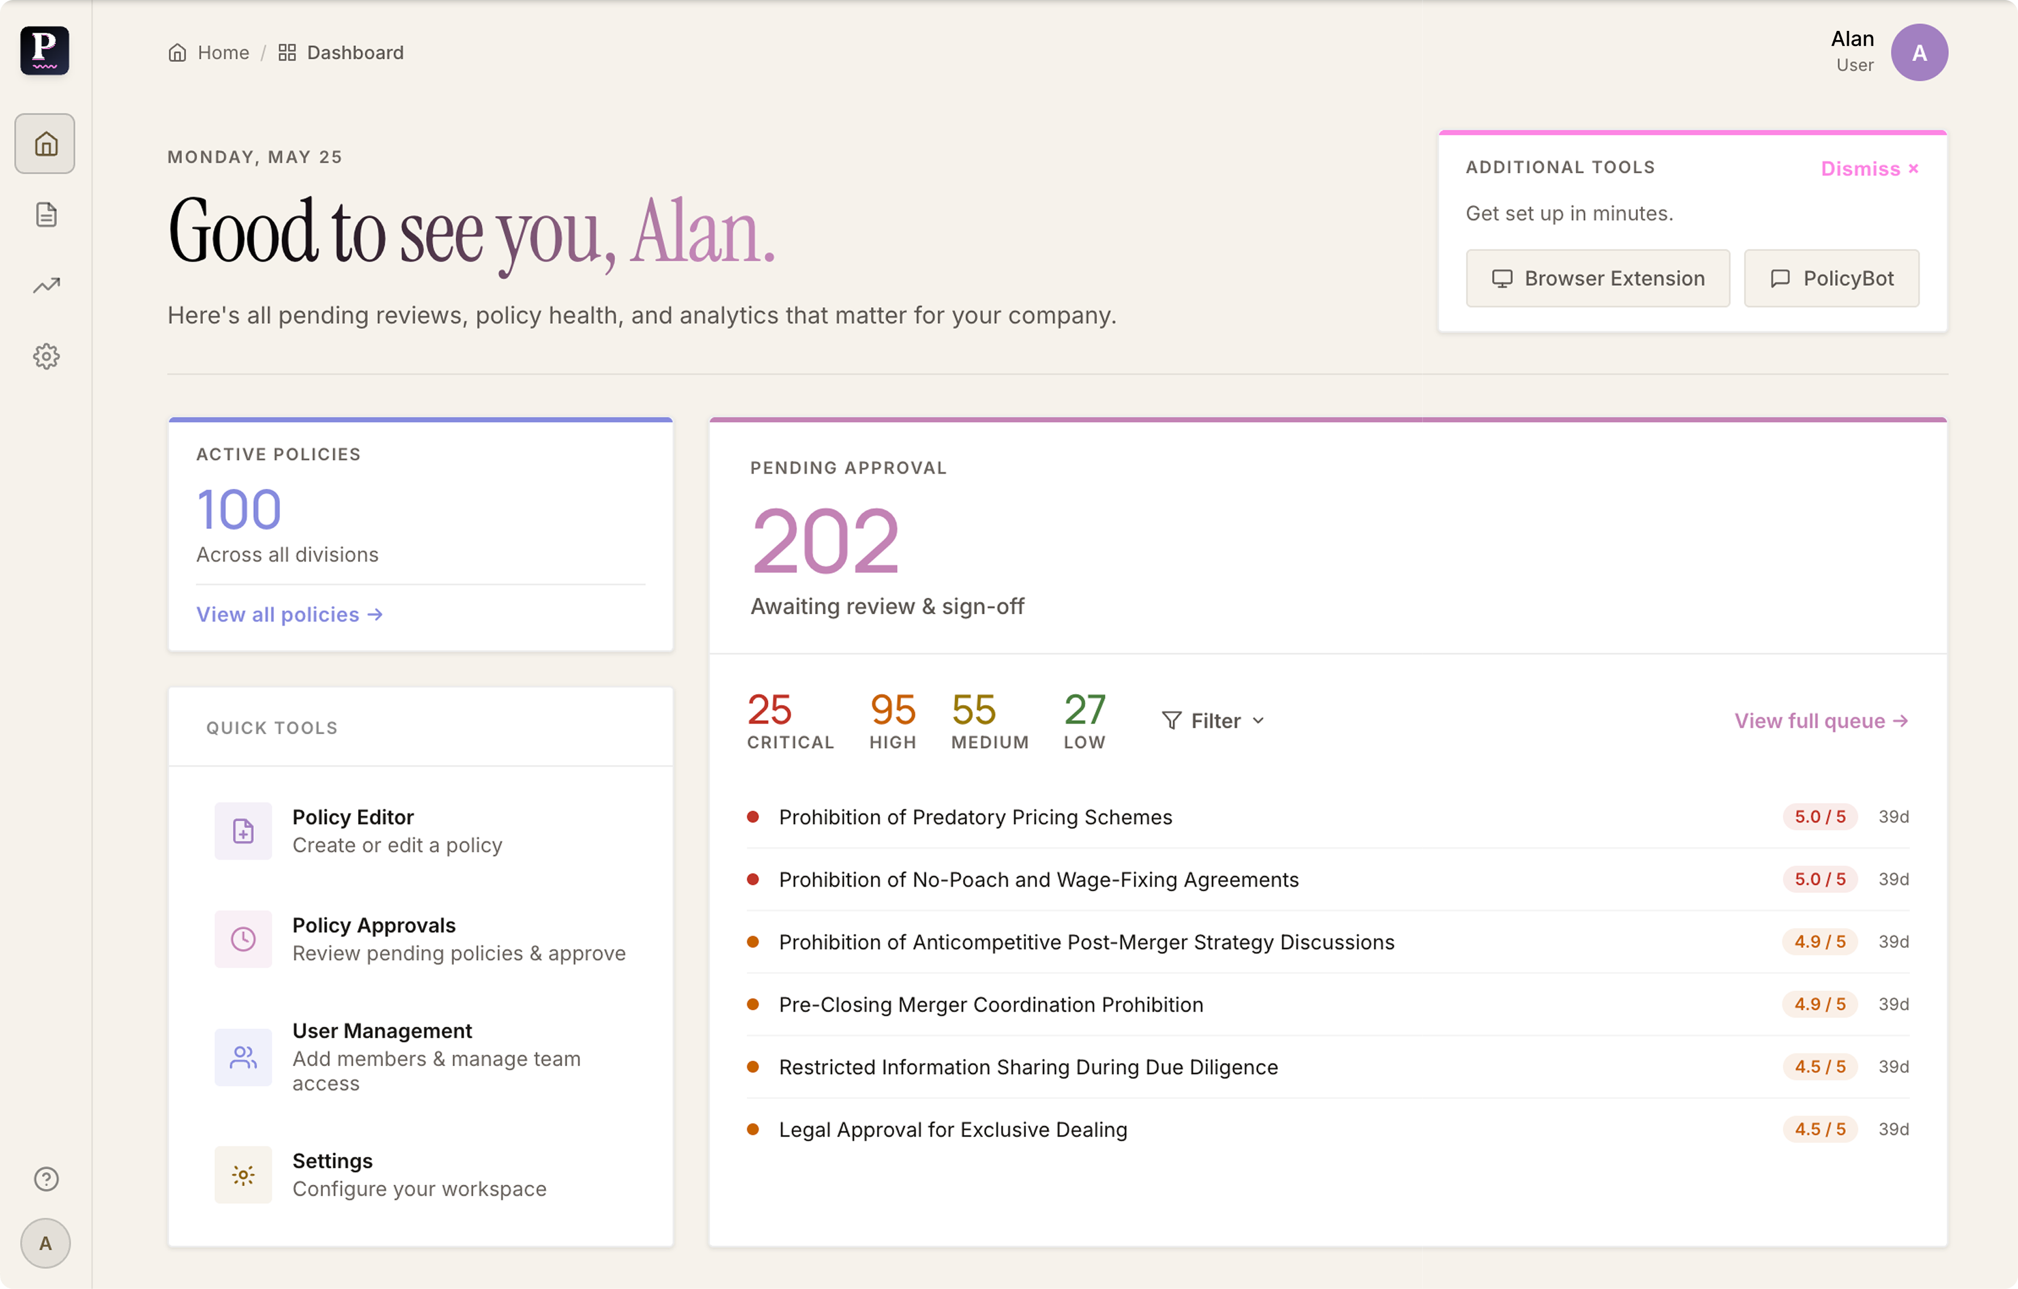Viewport: 2018px width, 1289px height.
Task: Click the 202 pending approval number
Action: [825, 542]
